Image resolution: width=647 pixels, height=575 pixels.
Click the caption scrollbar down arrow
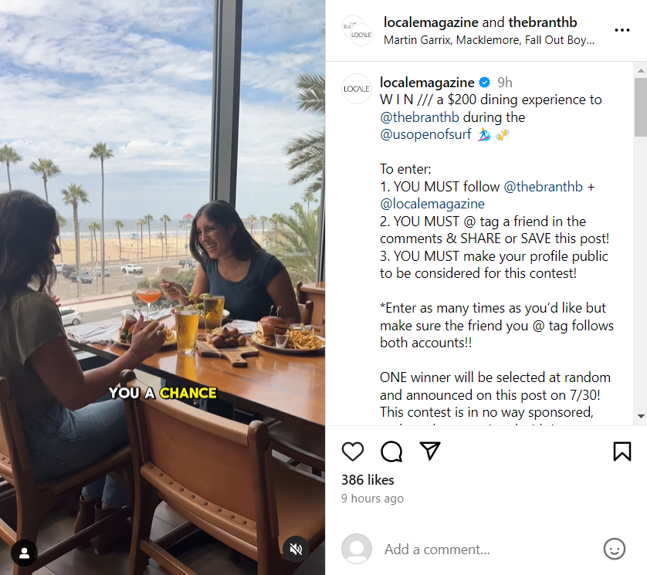click(640, 417)
